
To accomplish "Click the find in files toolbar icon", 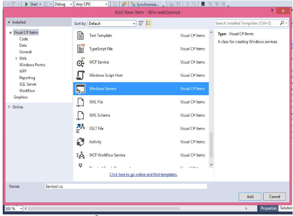I will click(124, 4).
